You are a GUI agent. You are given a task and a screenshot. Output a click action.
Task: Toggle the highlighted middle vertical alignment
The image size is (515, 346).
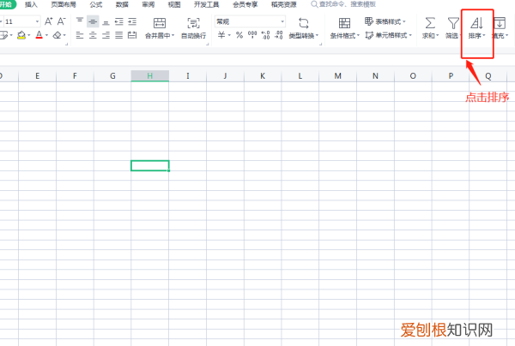(93, 21)
